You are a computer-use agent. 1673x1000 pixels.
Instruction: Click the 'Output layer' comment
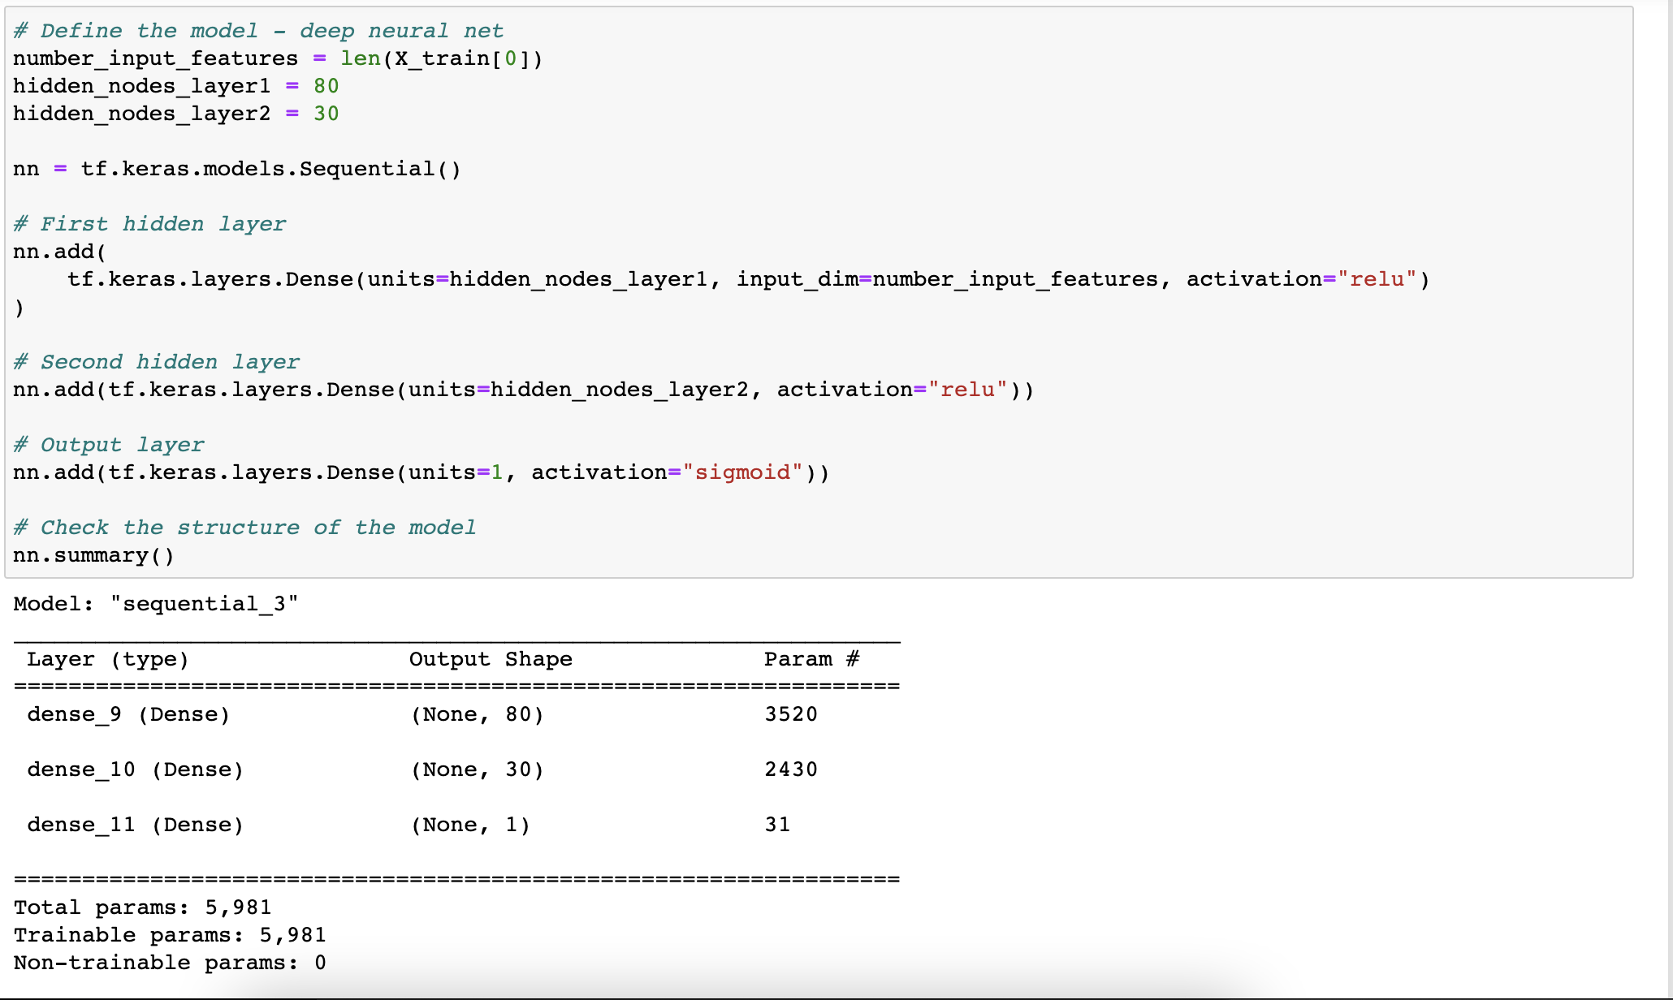[x=109, y=445]
